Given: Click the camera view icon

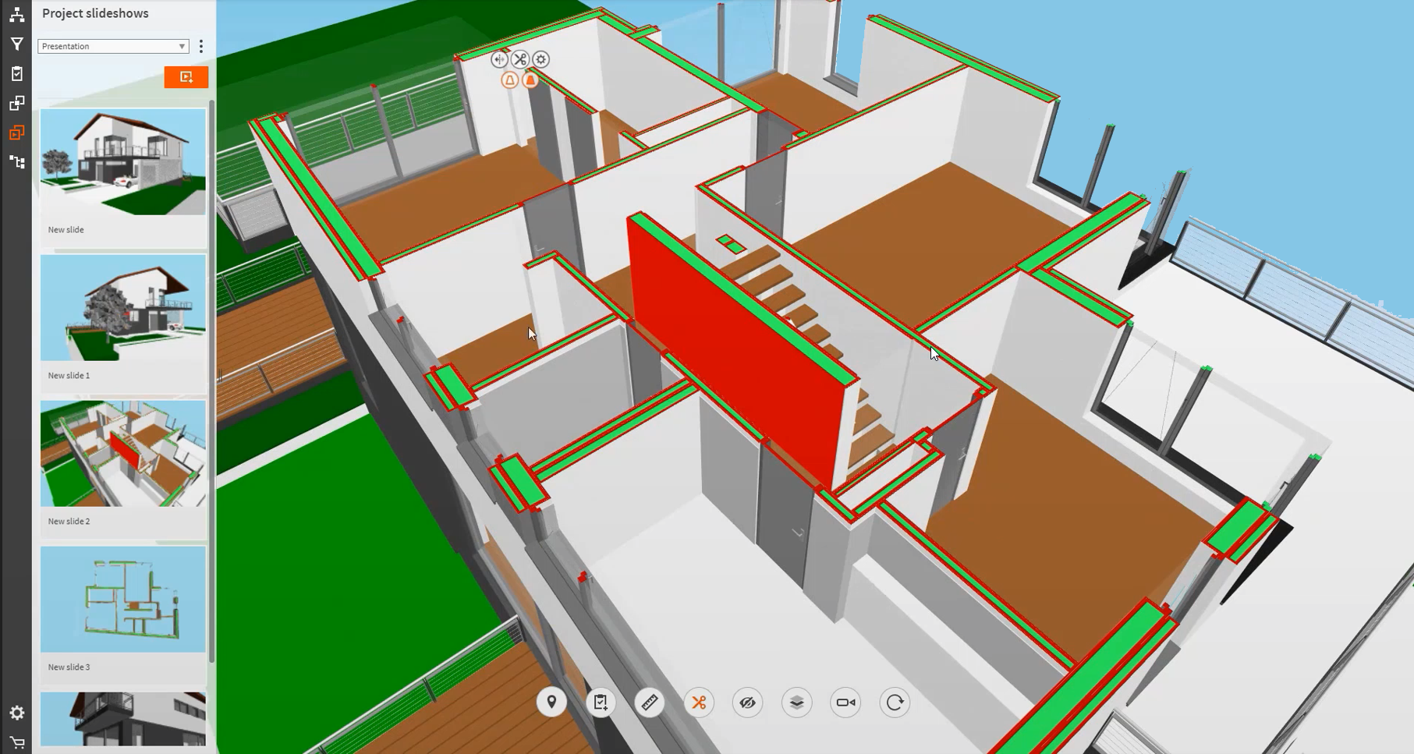Looking at the screenshot, I should 845,703.
